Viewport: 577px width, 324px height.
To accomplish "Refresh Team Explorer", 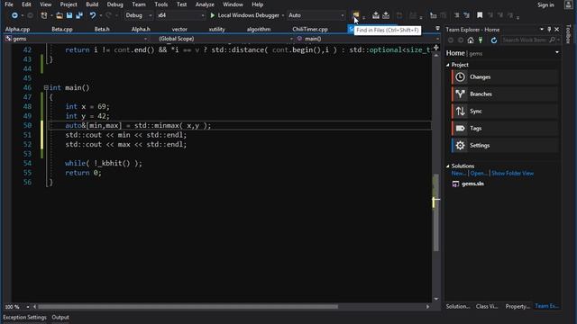I will pyautogui.click(x=494, y=40).
